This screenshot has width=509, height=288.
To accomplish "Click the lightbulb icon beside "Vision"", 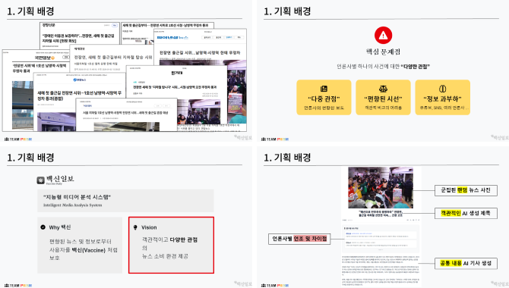I will [x=135, y=227].
